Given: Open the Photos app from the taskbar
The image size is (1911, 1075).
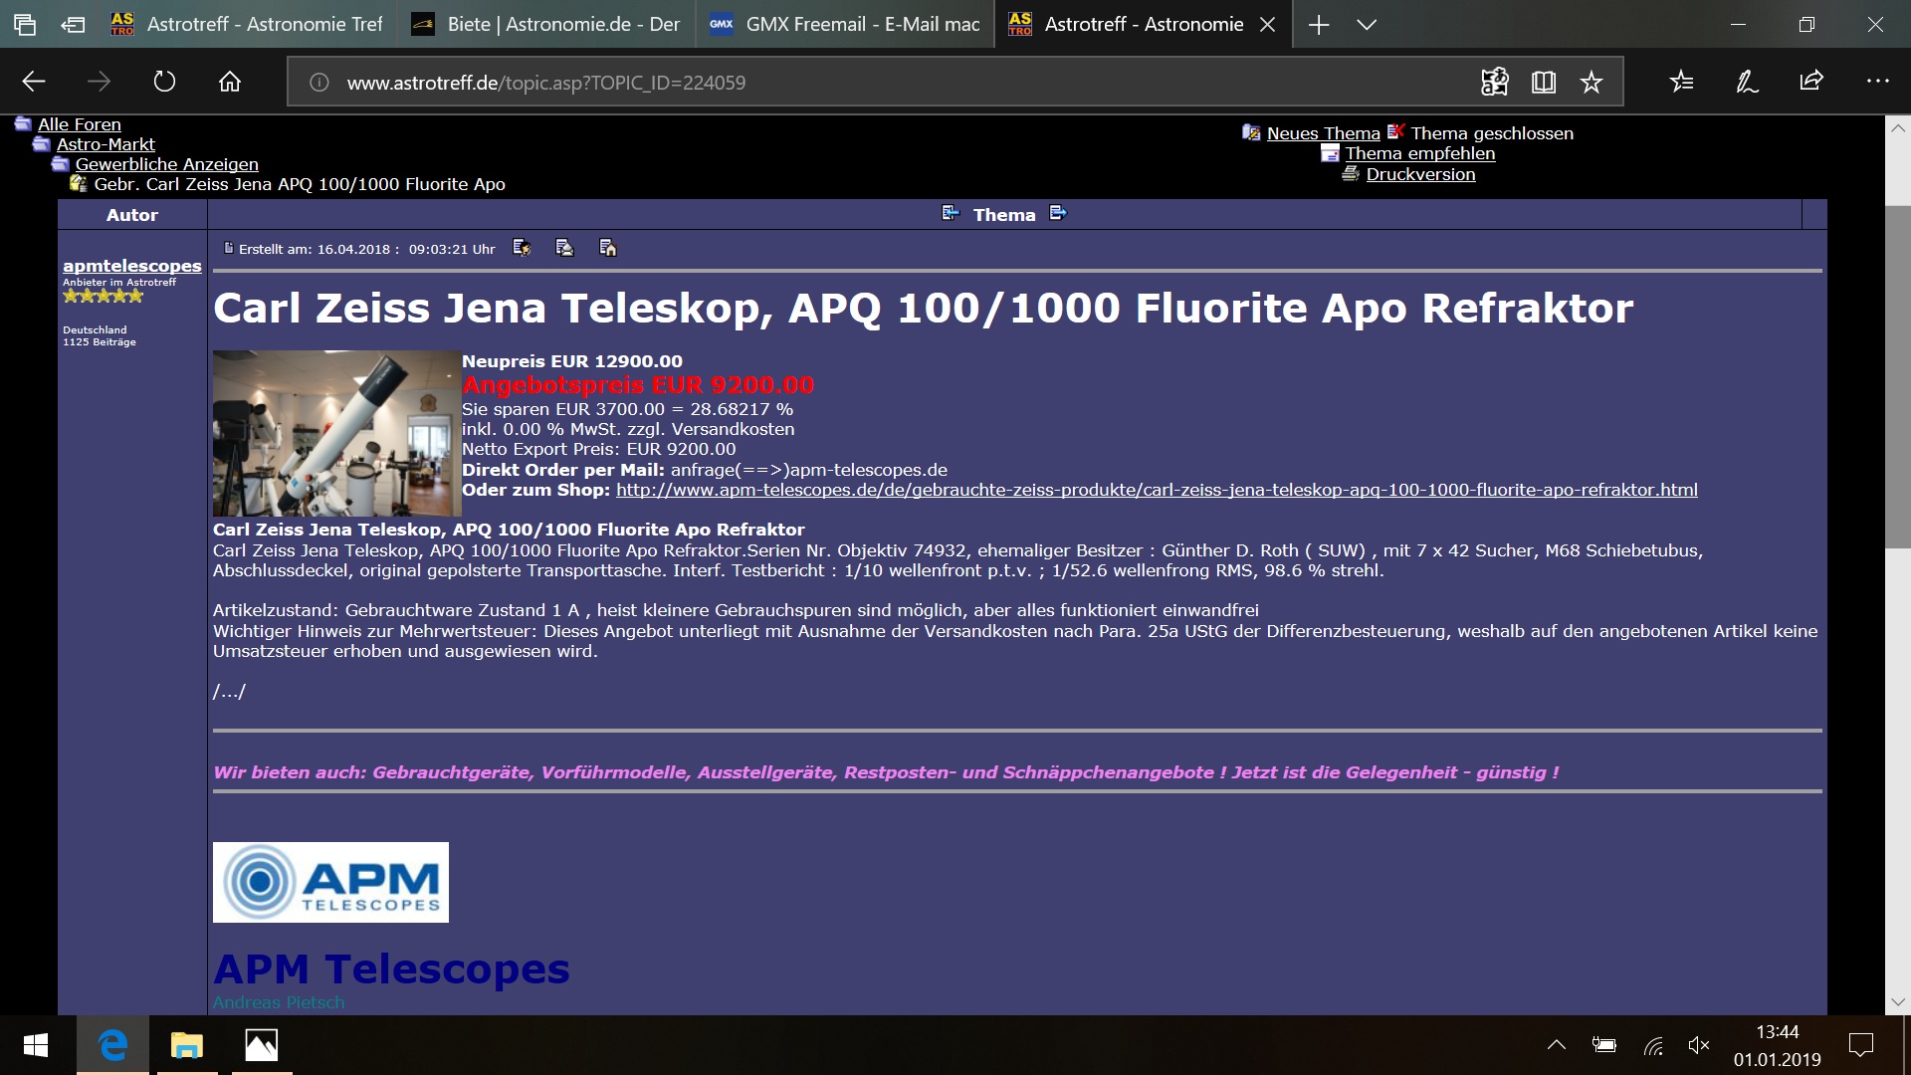Looking at the screenshot, I should click(x=262, y=1045).
